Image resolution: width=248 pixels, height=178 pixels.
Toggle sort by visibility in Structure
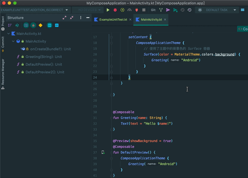tap(10, 25)
